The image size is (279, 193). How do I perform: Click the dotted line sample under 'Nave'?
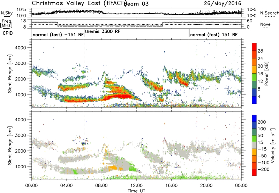(x=266, y=28)
